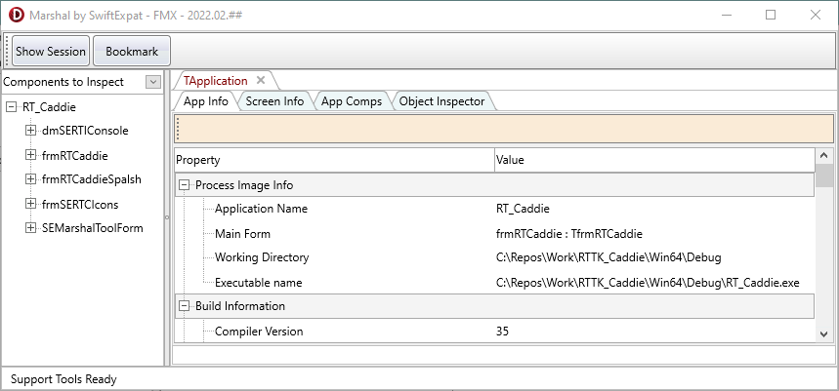Click the Property column header

click(x=334, y=160)
